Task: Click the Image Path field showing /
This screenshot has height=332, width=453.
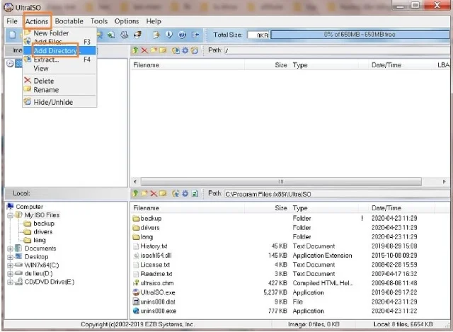Action: pyautogui.click(x=337, y=50)
